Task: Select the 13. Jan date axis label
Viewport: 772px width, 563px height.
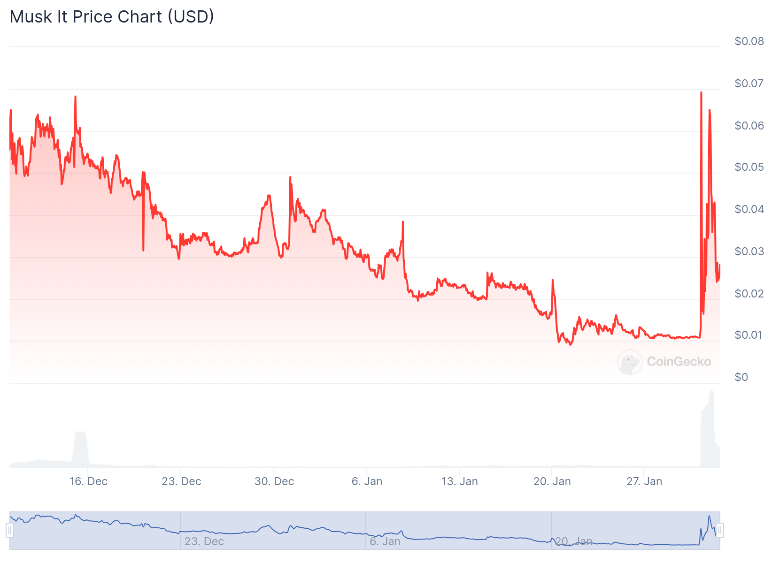Action: click(459, 481)
